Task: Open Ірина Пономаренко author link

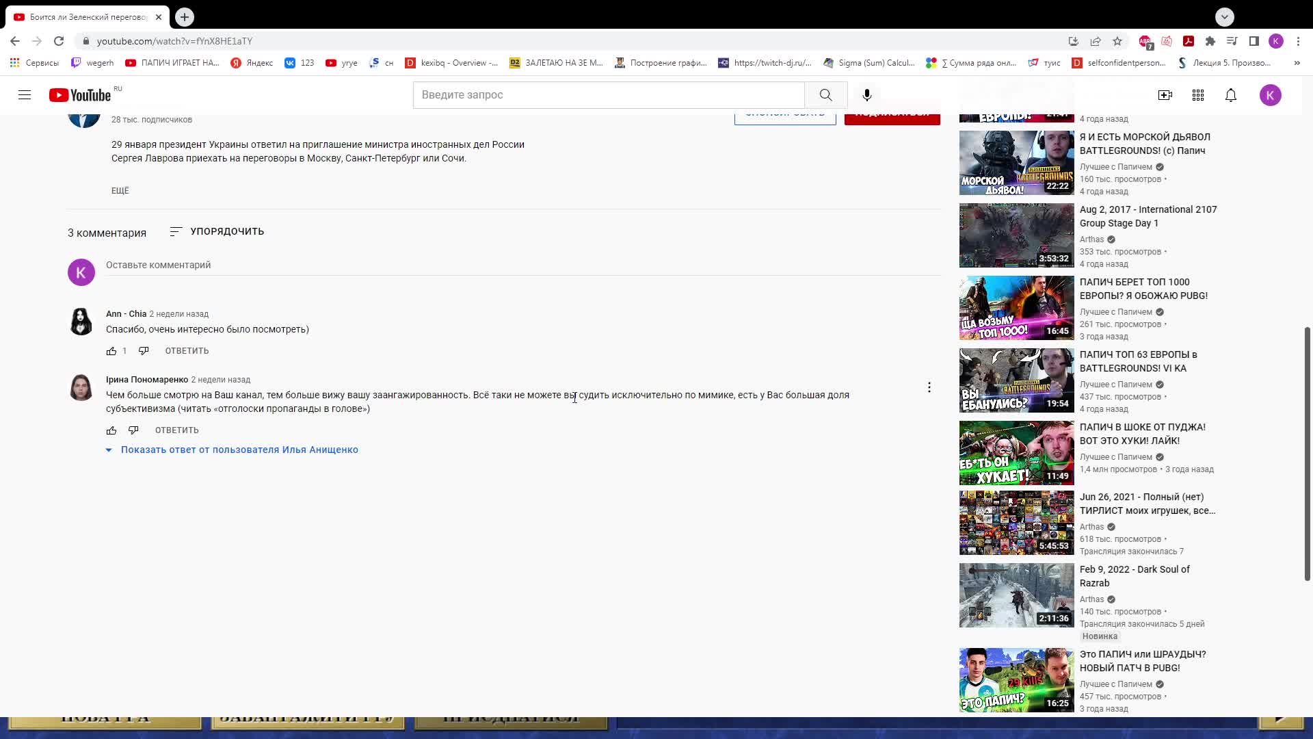Action: click(146, 380)
